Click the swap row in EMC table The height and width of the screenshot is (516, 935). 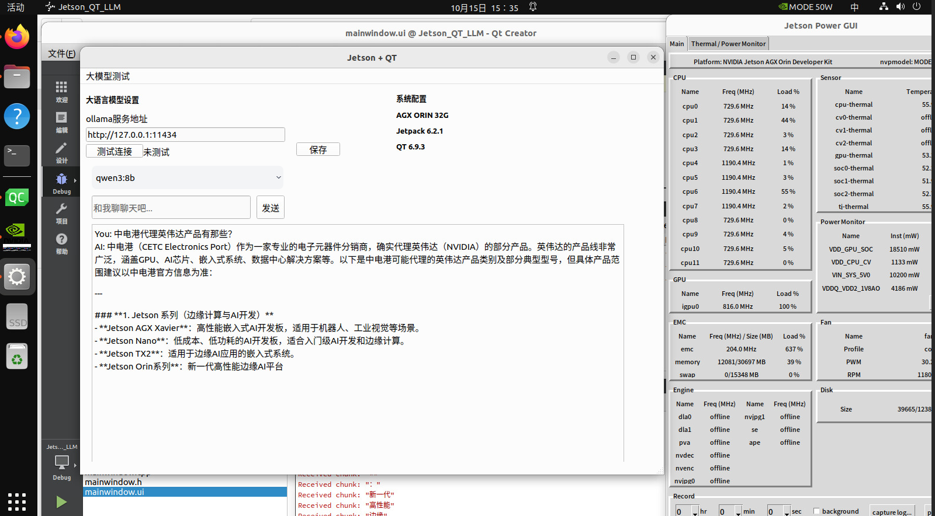(x=740, y=375)
